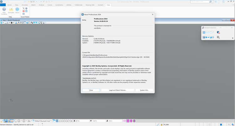
Task: Select the Line selection method icon
Action: 213,32
